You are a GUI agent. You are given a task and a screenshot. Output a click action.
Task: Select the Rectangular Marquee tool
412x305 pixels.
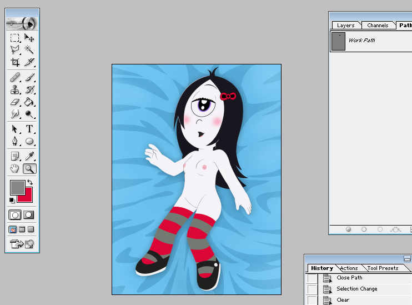click(15, 38)
